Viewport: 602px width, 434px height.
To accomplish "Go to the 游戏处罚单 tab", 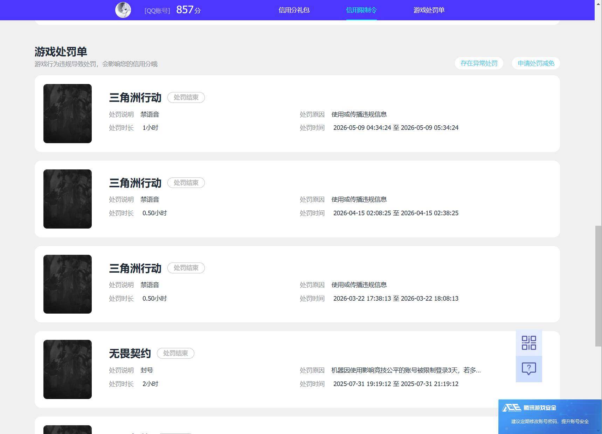I will (429, 10).
